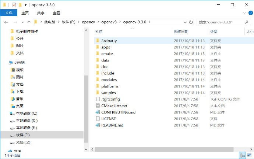Screen dimensions: 254x159
Task: Select the data folder icon
Action: tap(98, 60)
